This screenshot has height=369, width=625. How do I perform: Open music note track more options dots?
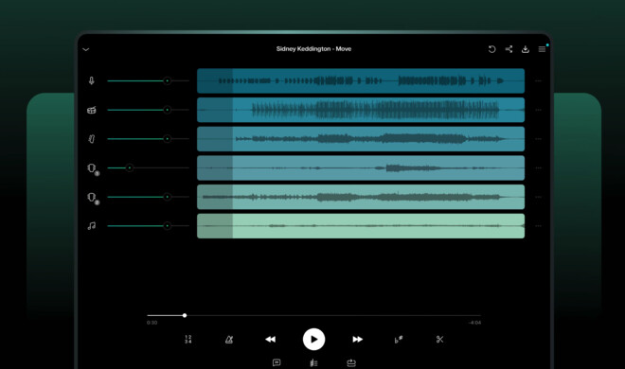click(x=538, y=226)
